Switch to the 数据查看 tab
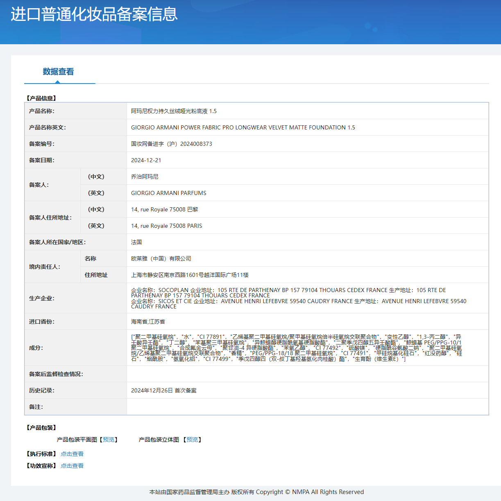501x501 pixels. tap(59, 72)
